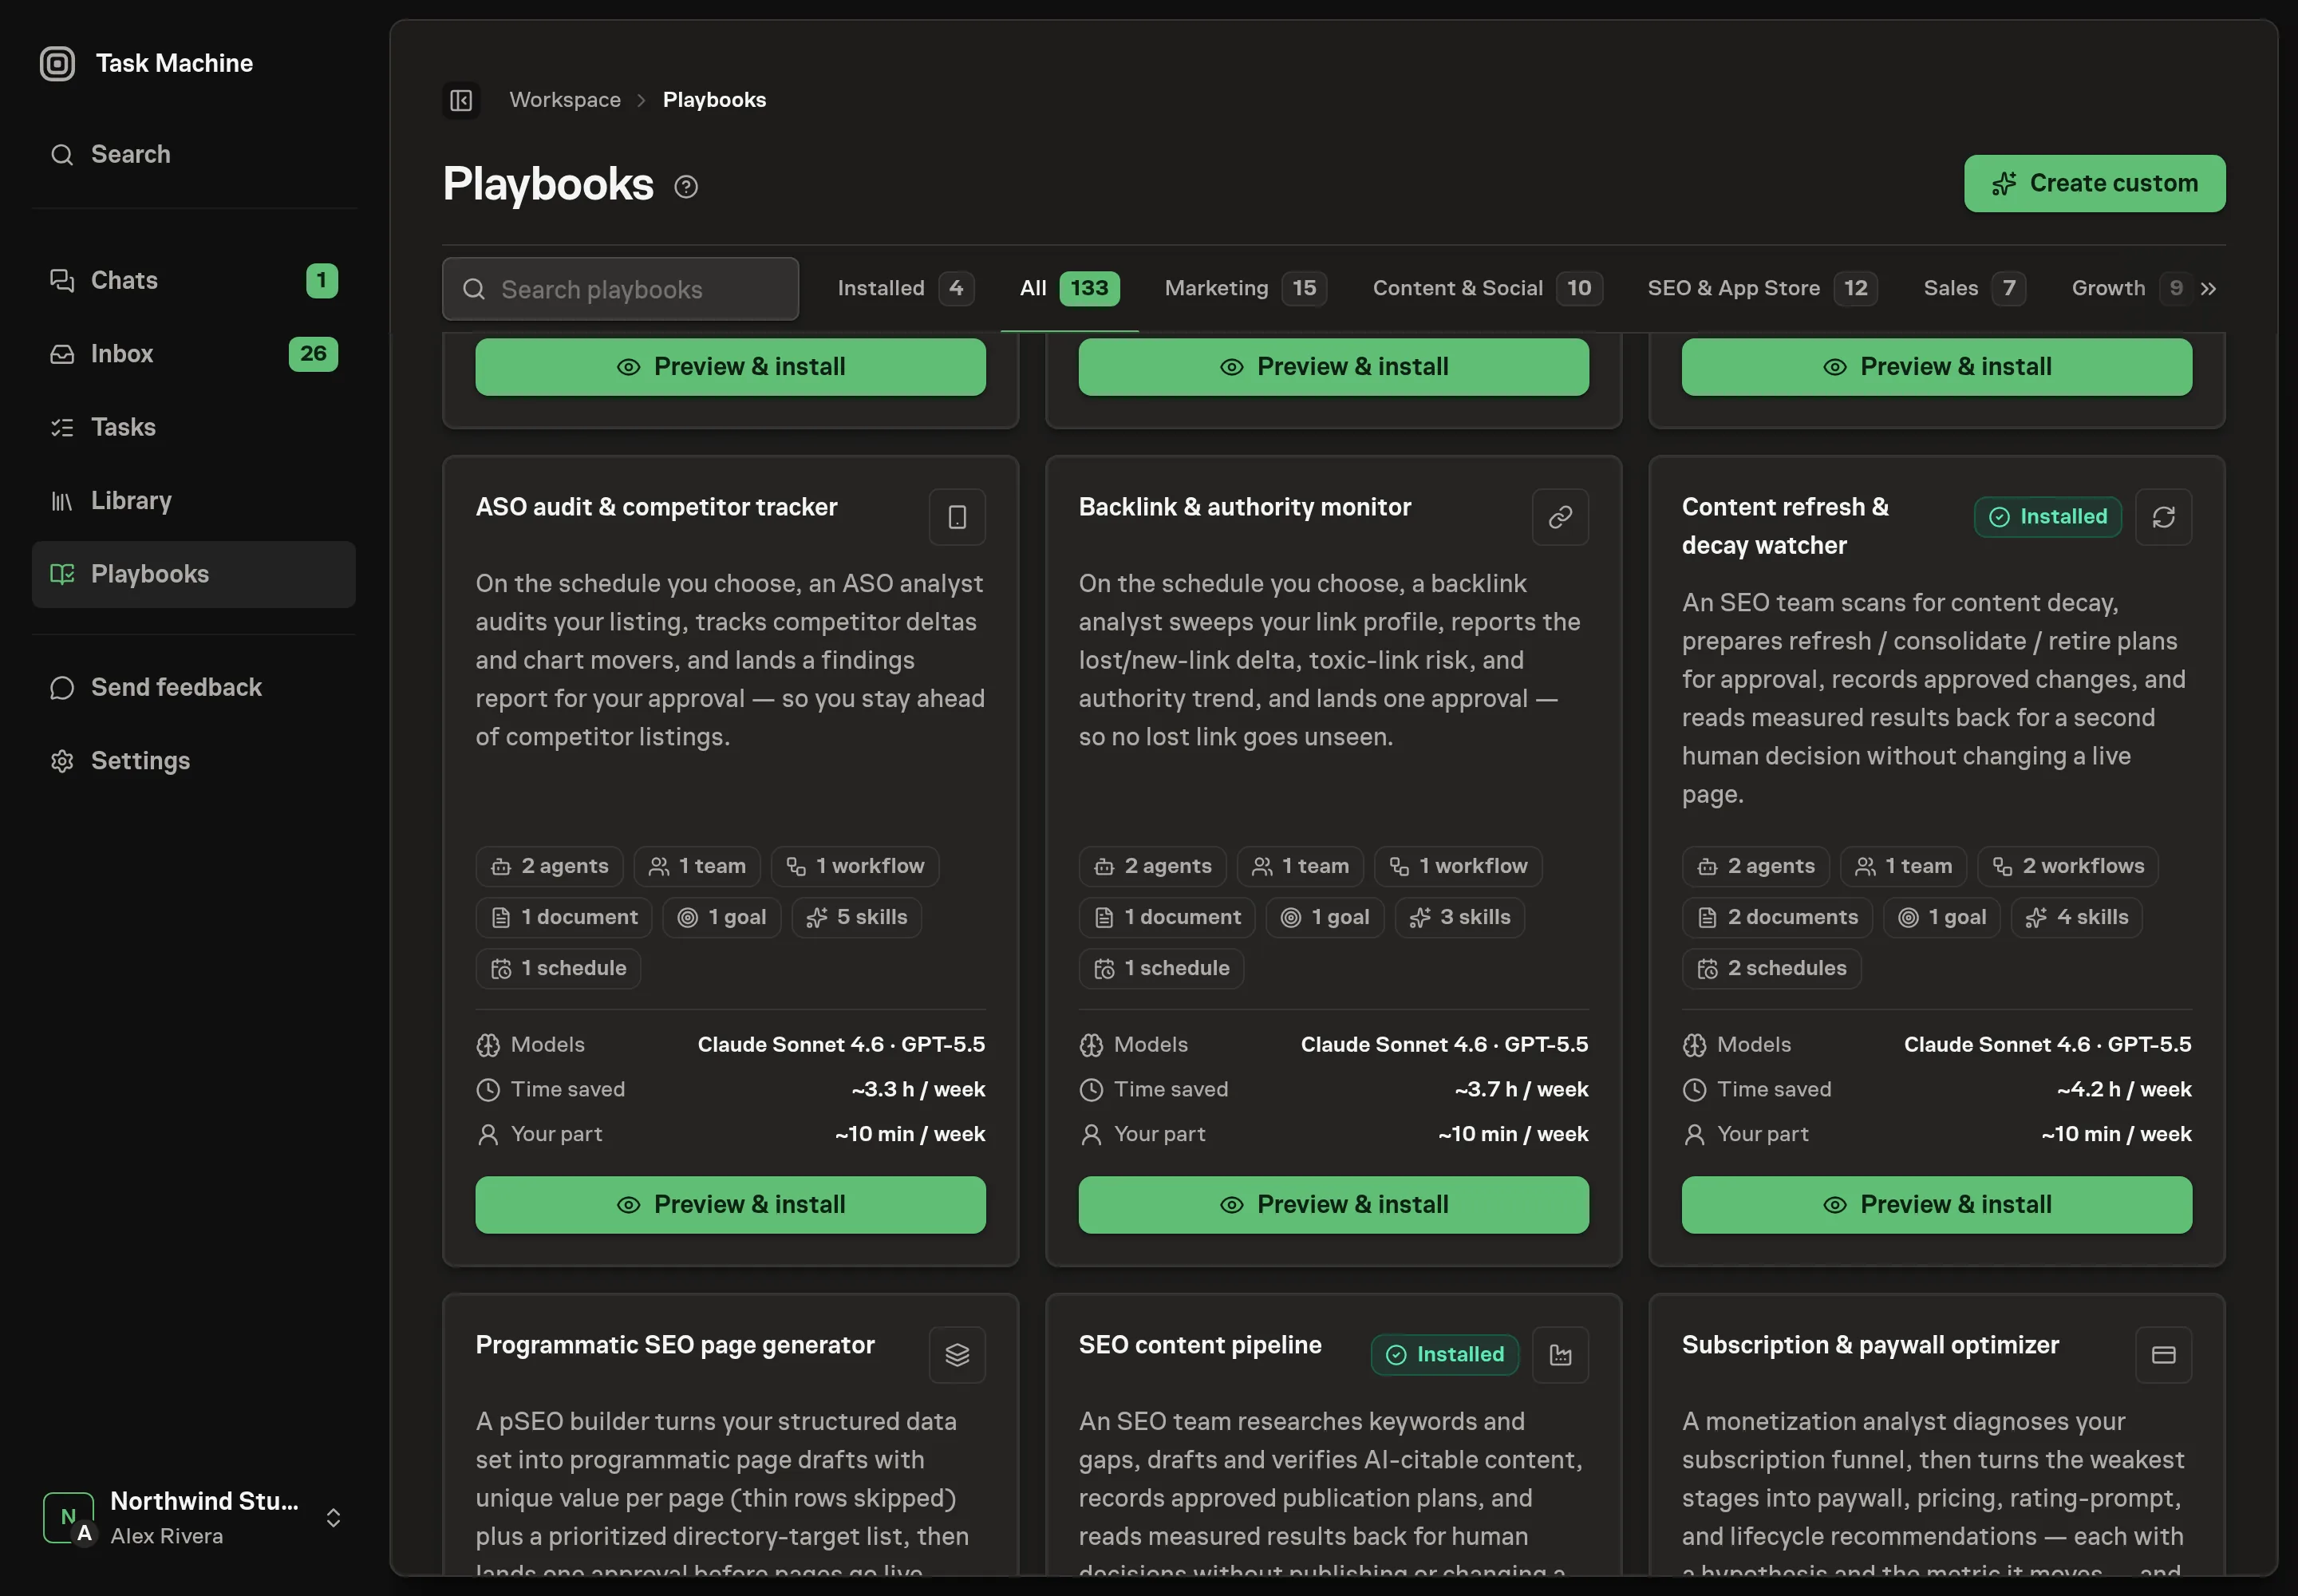The image size is (2298, 1596).
Task: Select the All playbooks tab
Action: (x=1069, y=289)
